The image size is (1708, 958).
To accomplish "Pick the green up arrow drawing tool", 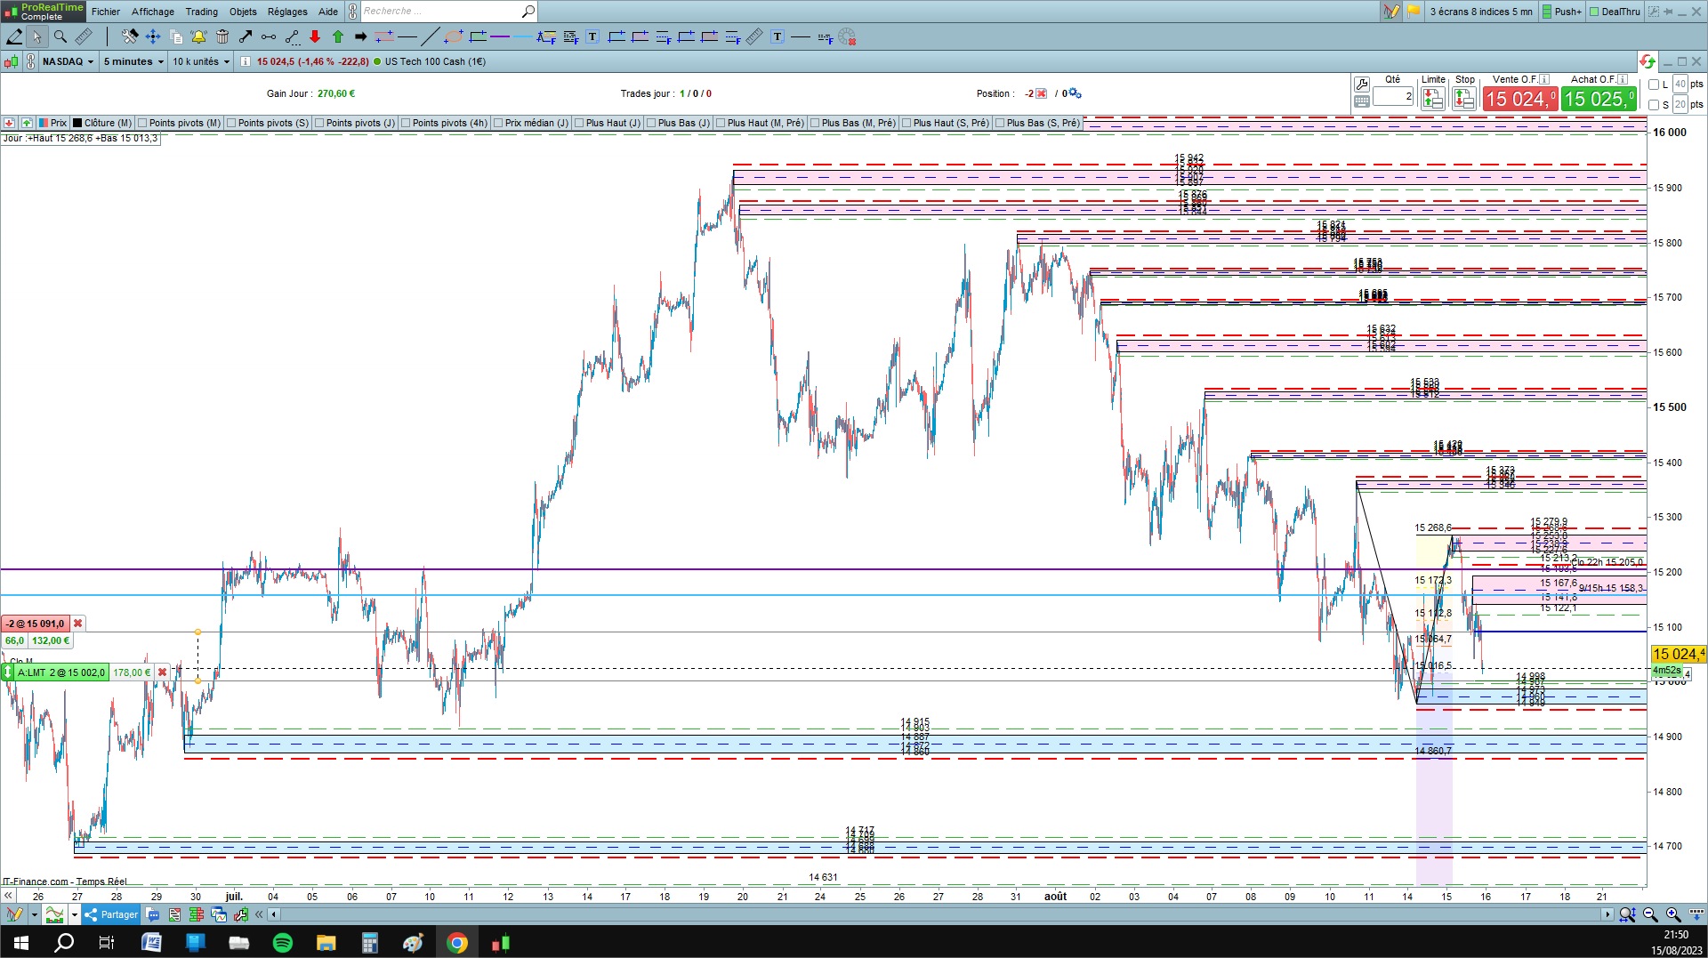I will point(338,36).
